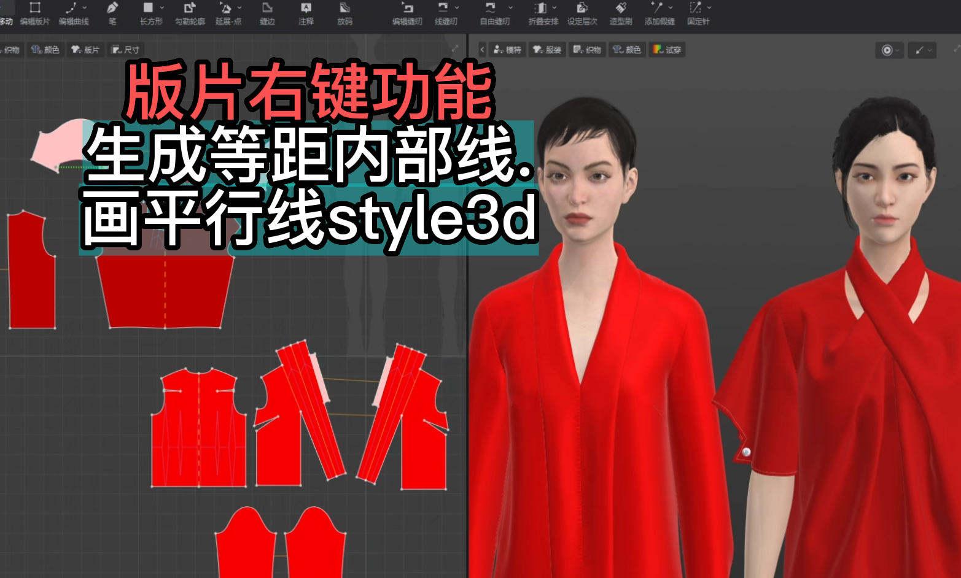Select the 放码 (Grading) tool
The image size is (961, 578).
[x=344, y=13]
